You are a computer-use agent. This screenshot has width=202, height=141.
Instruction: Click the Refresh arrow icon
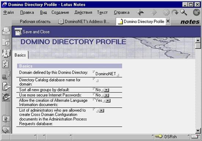point(175,12)
